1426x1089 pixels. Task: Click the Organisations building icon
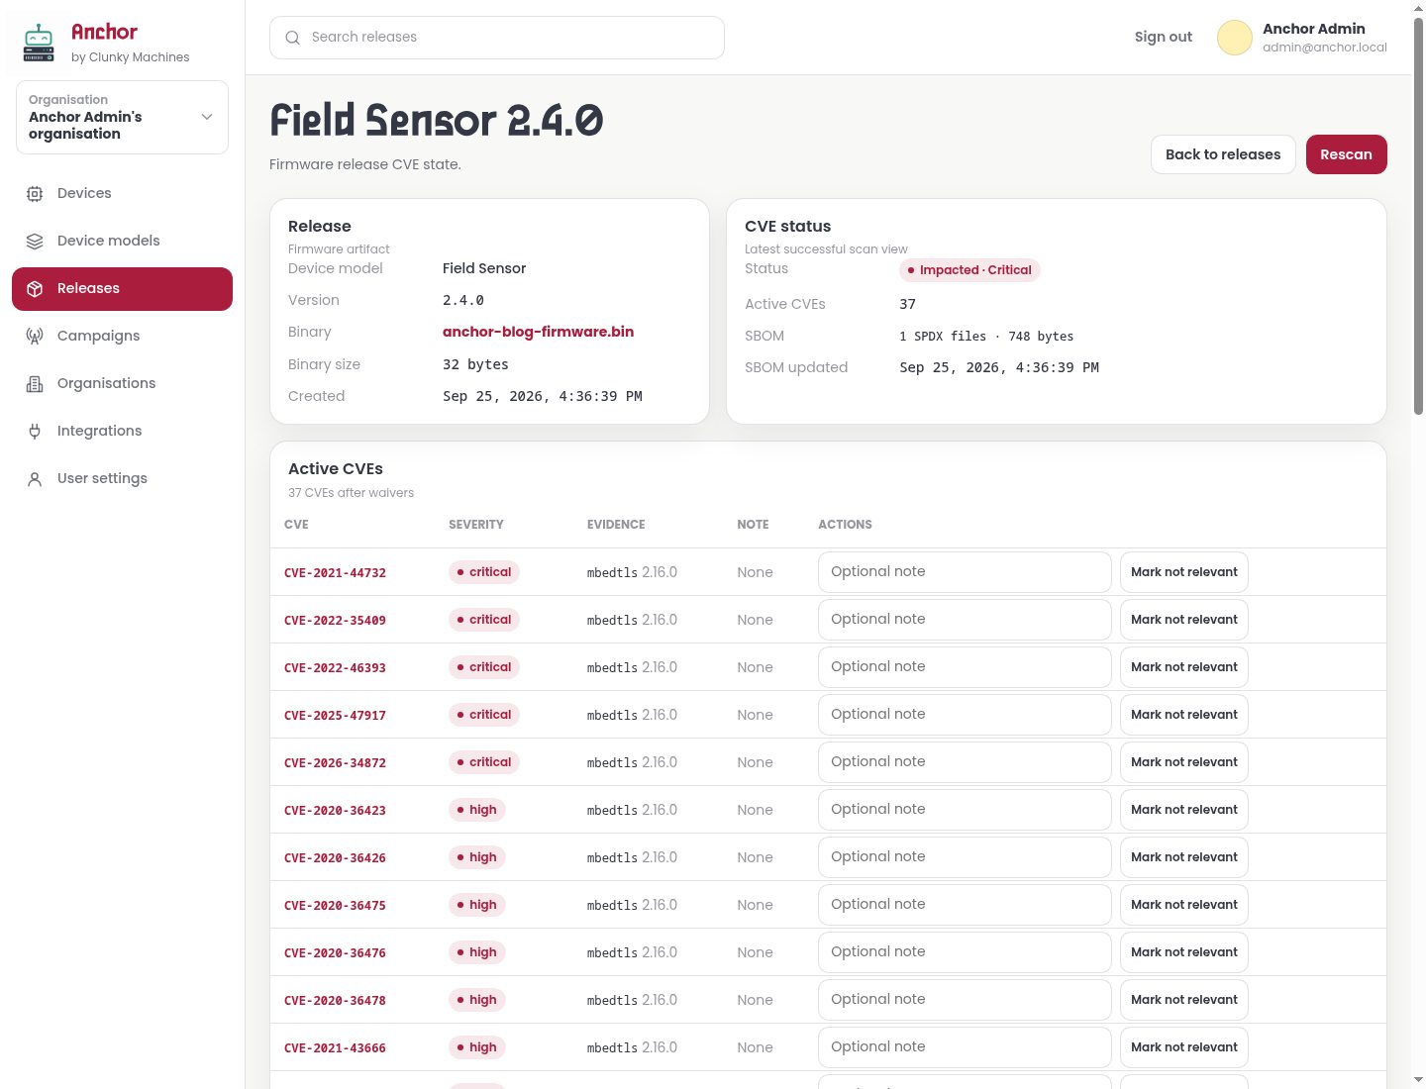coord(35,384)
